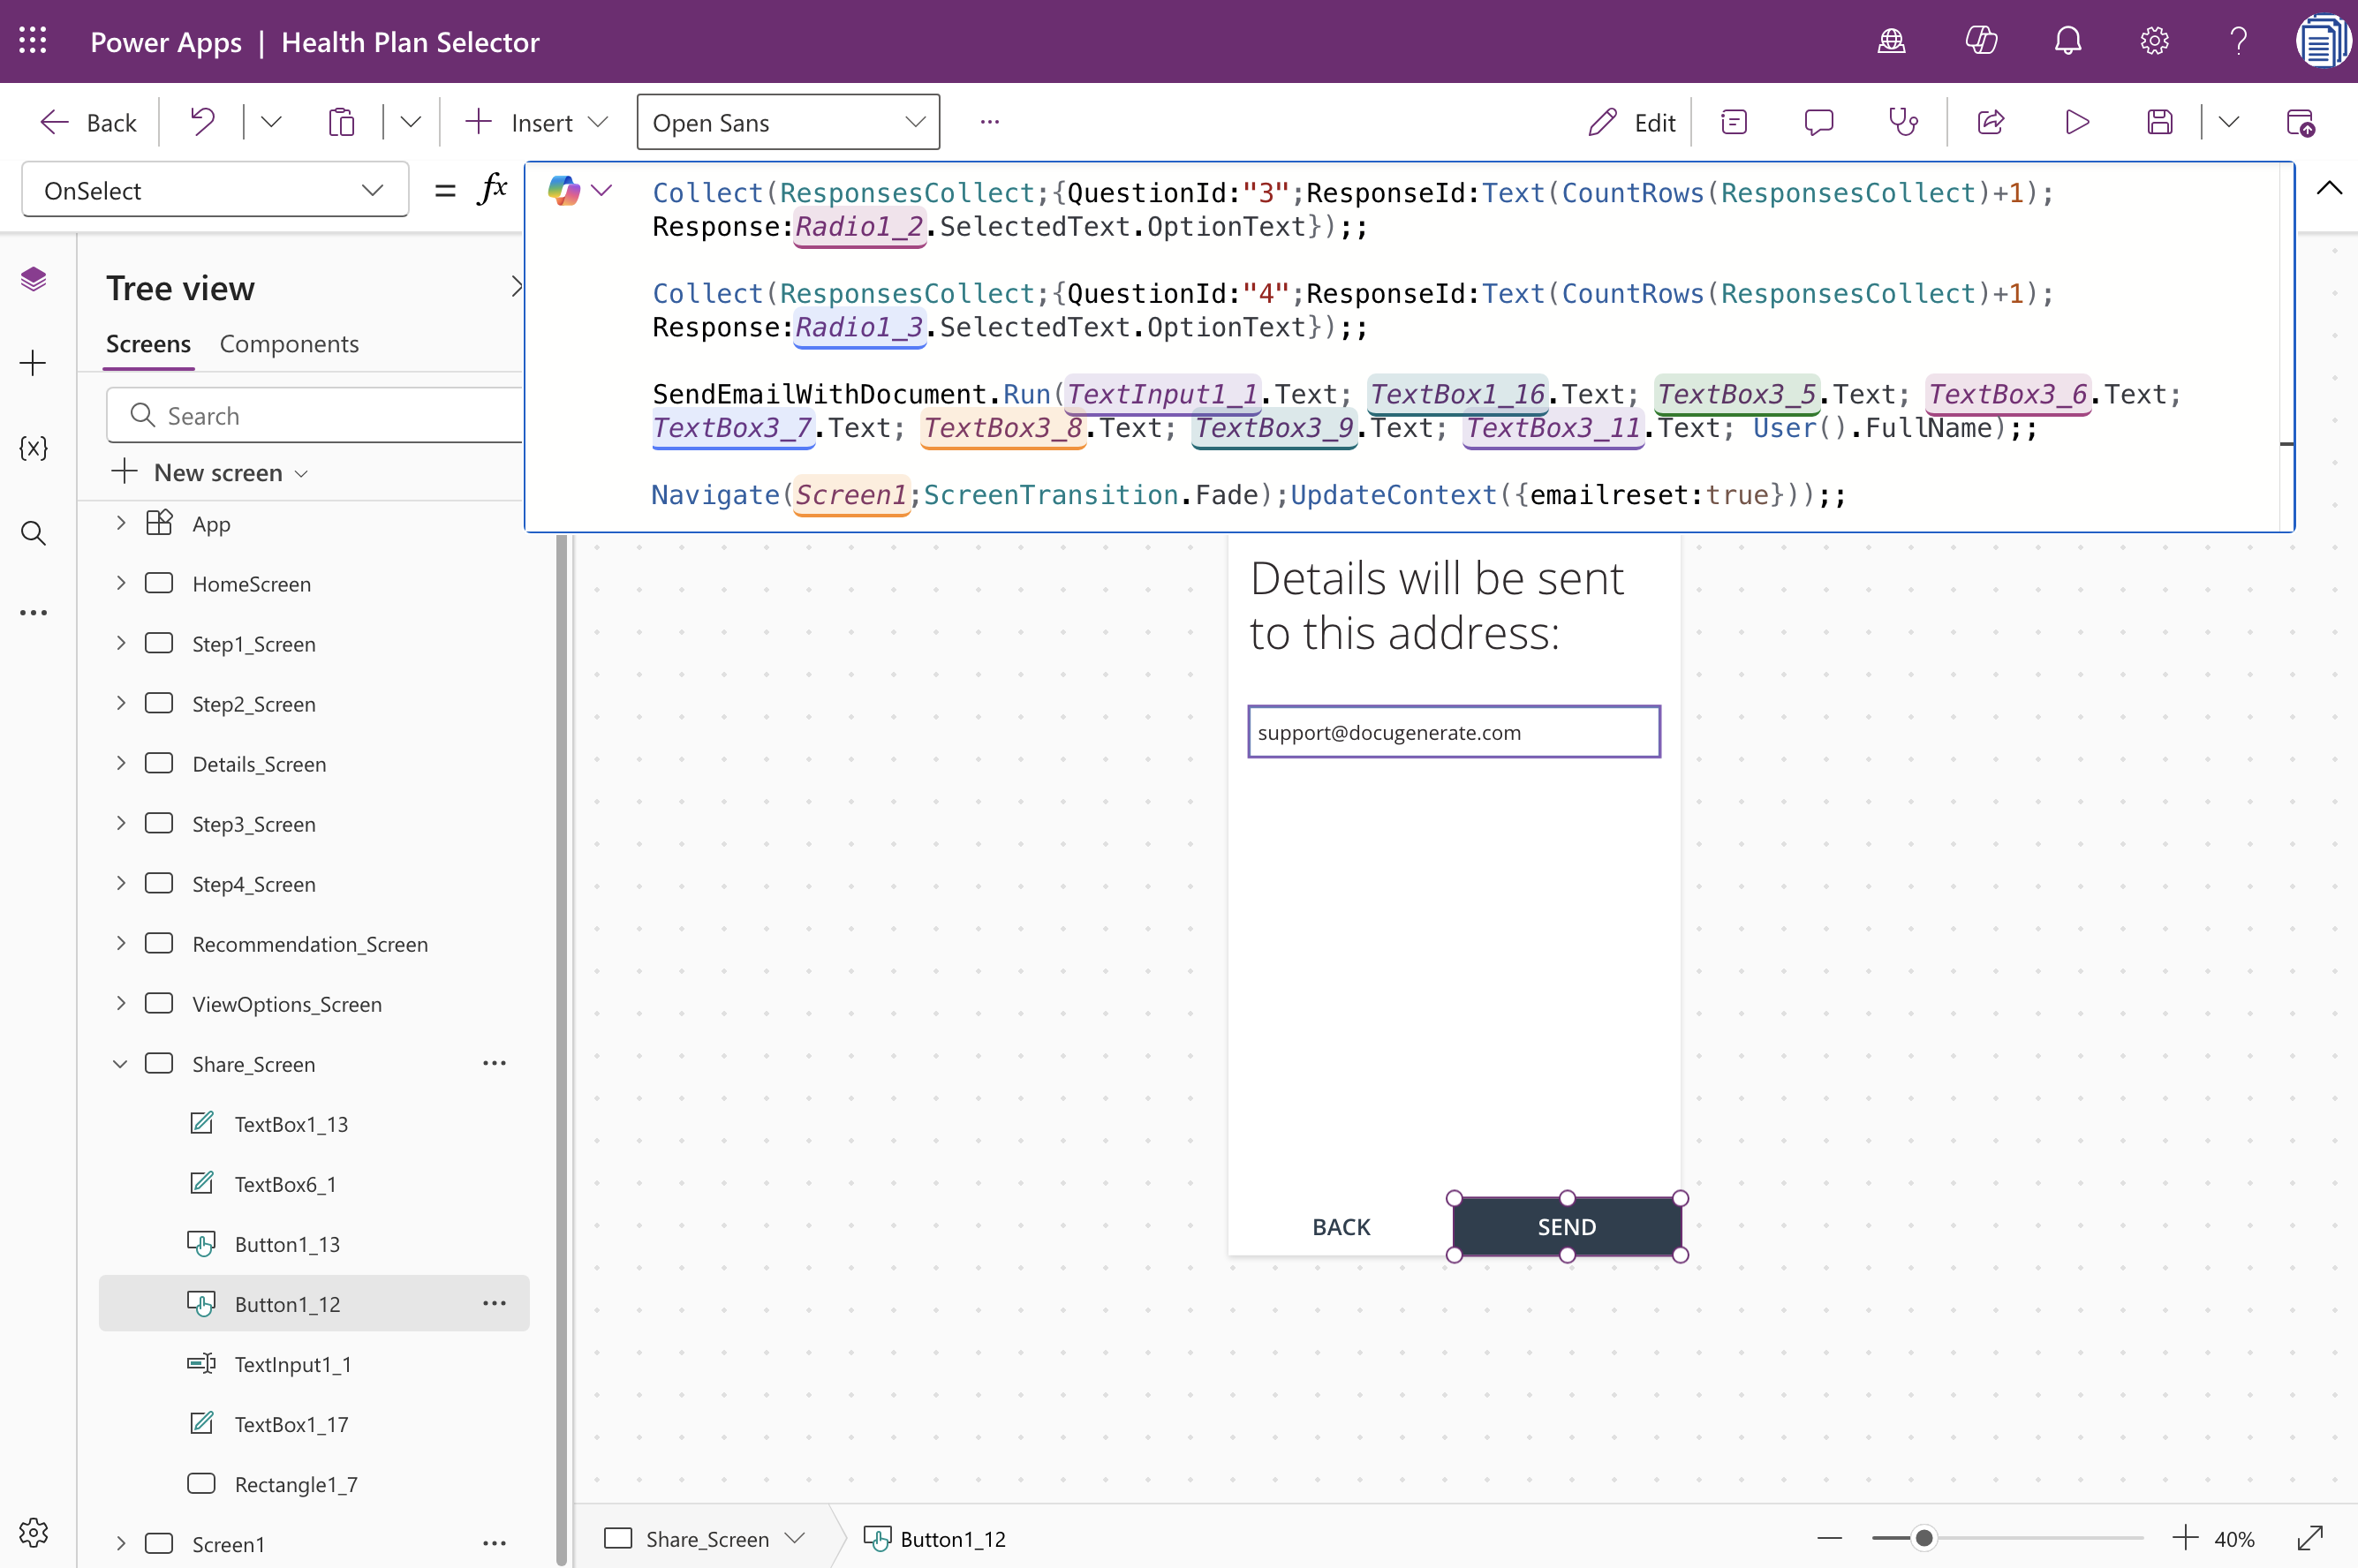The width and height of the screenshot is (2358, 1568).
Task: Collapse the Share_Screen tree node
Action: [x=120, y=1063]
